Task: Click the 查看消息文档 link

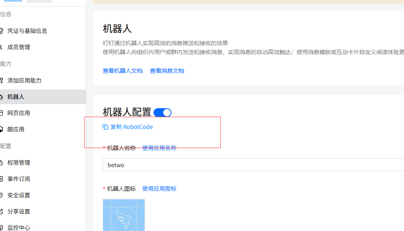Action: pos(167,71)
